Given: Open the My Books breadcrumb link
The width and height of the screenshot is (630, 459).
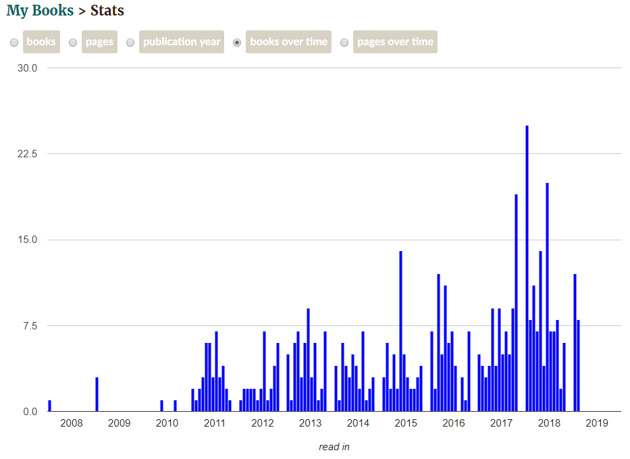Looking at the screenshot, I should coord(40,10).
